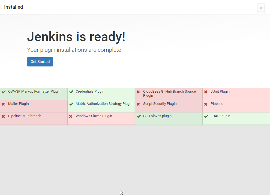Click red X icon beside JUnit Plugin
This screenshot has height=195, width=270.
[206, 92]
